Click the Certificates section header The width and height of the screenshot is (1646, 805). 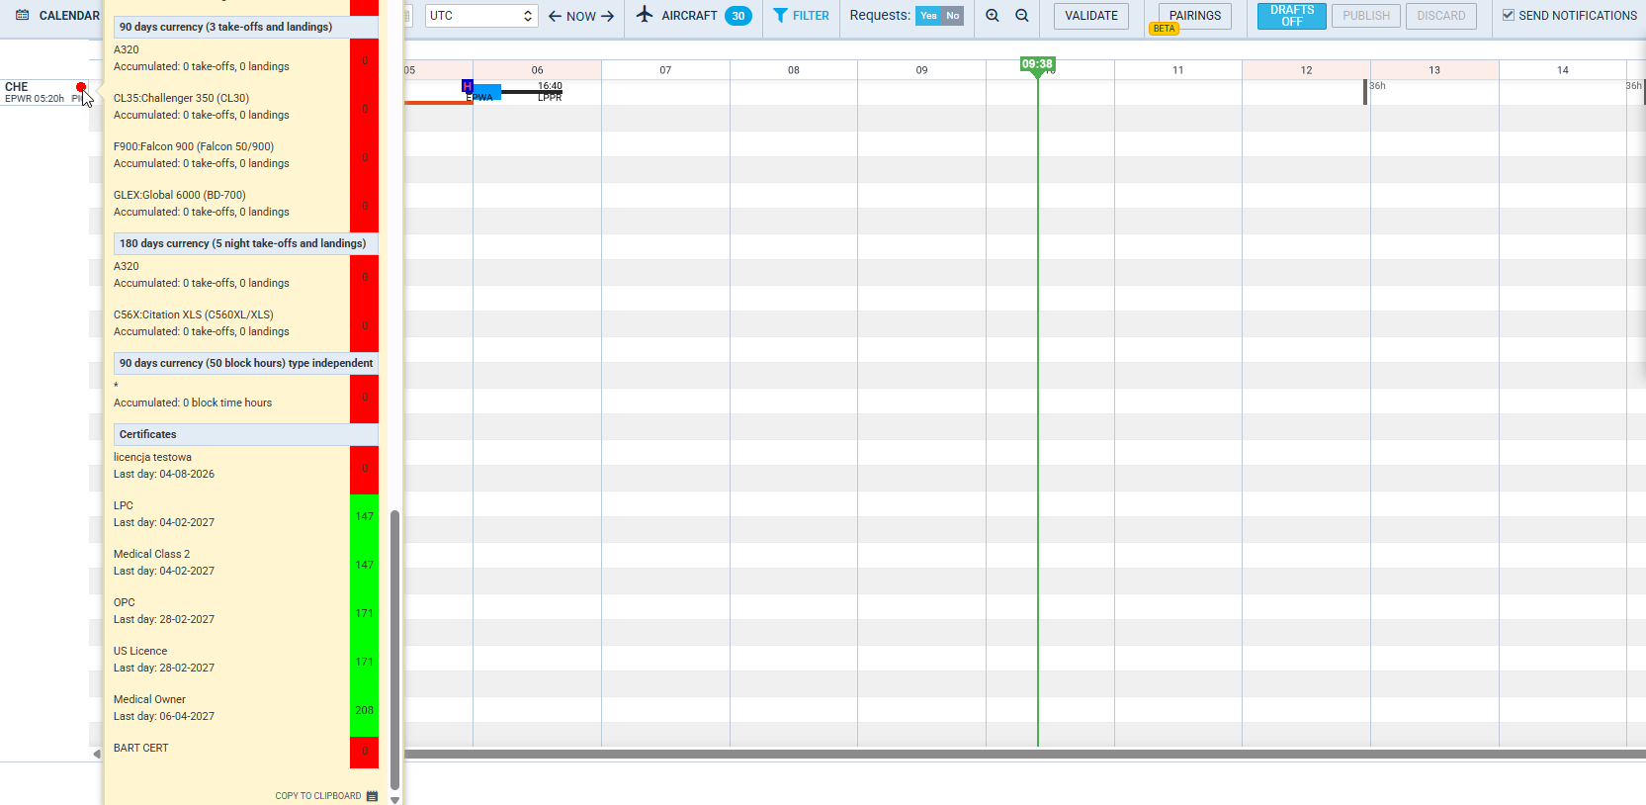pyautogui.click(x=246, y=434)
